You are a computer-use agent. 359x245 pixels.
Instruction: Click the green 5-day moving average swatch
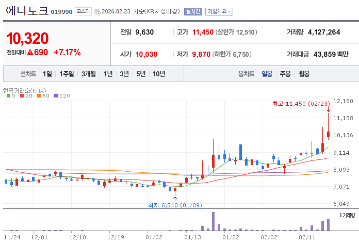point(8,96)
